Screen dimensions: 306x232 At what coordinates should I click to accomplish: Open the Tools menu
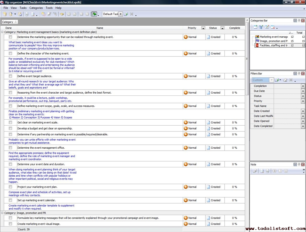coord(49,8)
